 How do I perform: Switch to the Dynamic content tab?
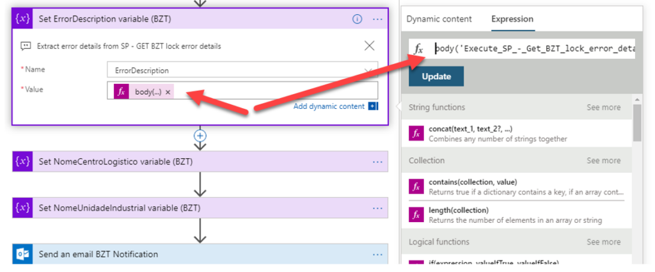coord(439,19)
